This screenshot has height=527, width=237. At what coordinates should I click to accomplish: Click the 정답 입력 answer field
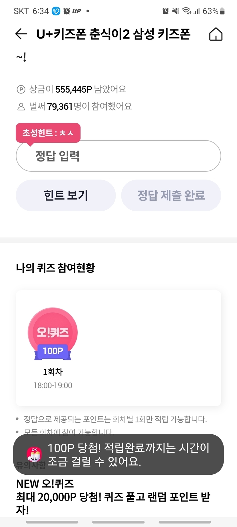tap(118, 156)
